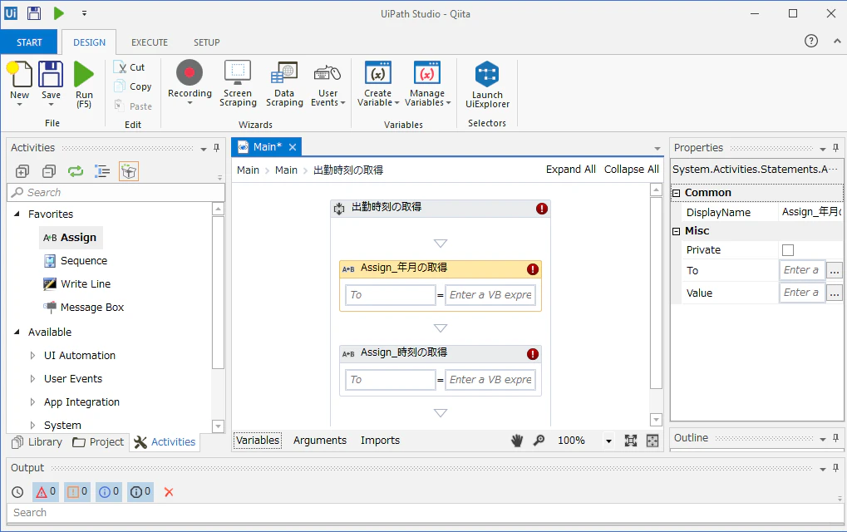Collapse Available tree group
The height and width of the screenshot is (532, 847).
[17, 332]
